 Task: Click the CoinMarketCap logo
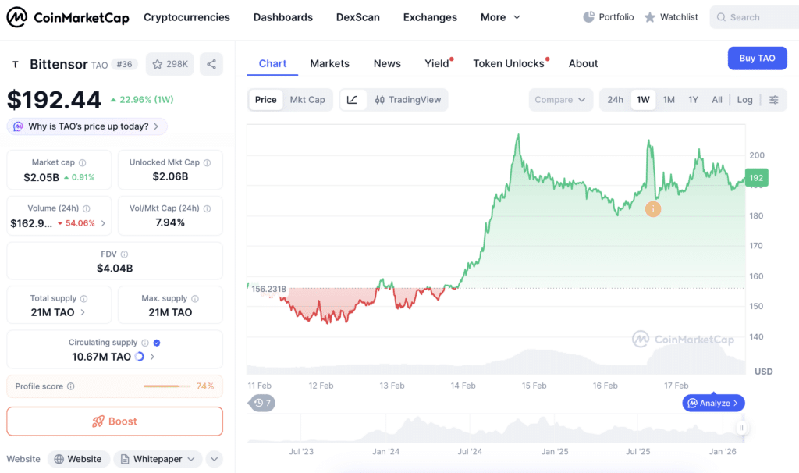point(68,17)
